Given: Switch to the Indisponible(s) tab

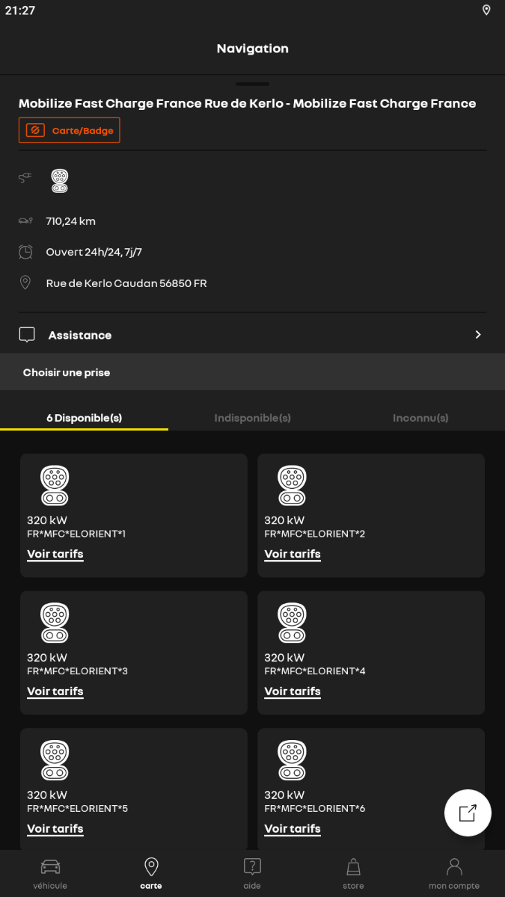Looking at the screenshot, I should coord(252,418).
